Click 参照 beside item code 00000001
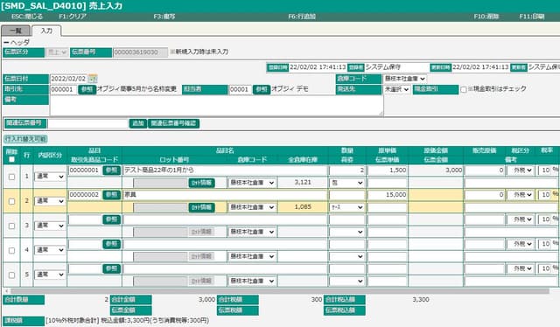 111,170
